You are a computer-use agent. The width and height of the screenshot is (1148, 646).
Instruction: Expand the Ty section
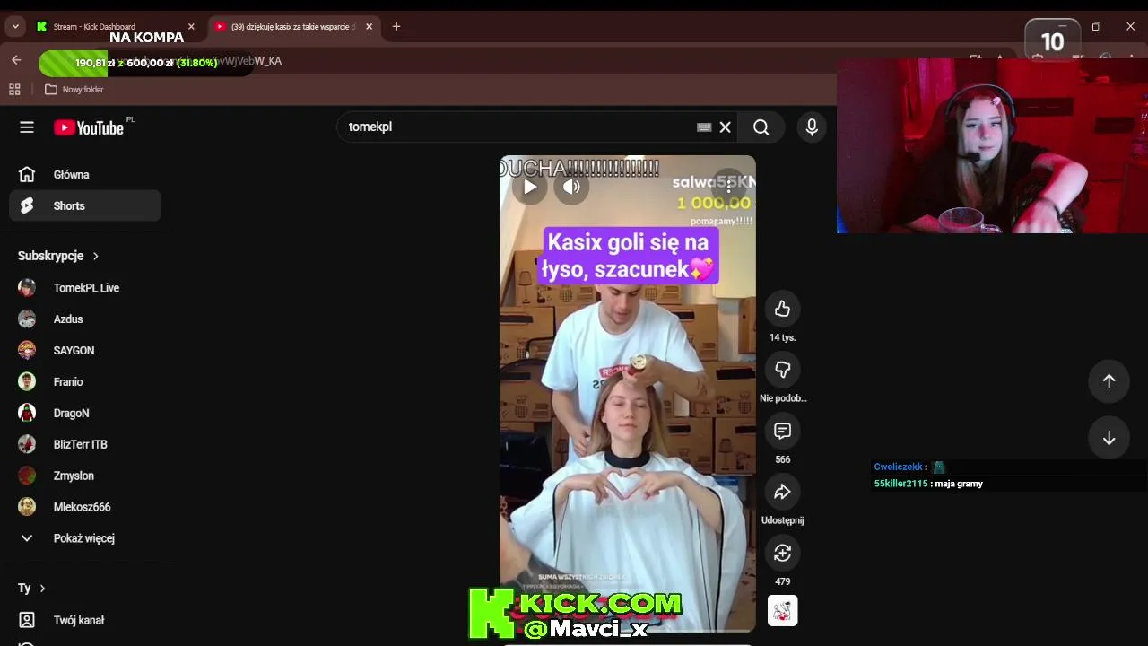coord(31,589)
